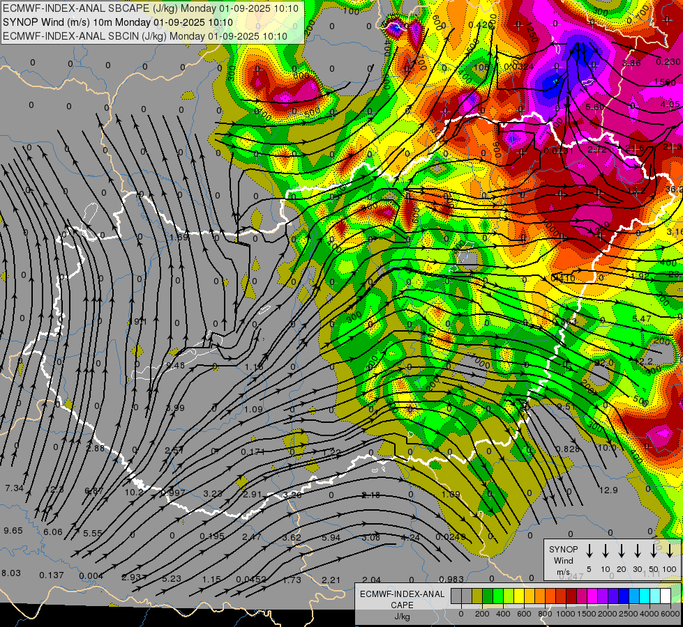This screenshot has width=683, height=627.
Task: Click the map value '3.99'
Action: tap(175, 408)
